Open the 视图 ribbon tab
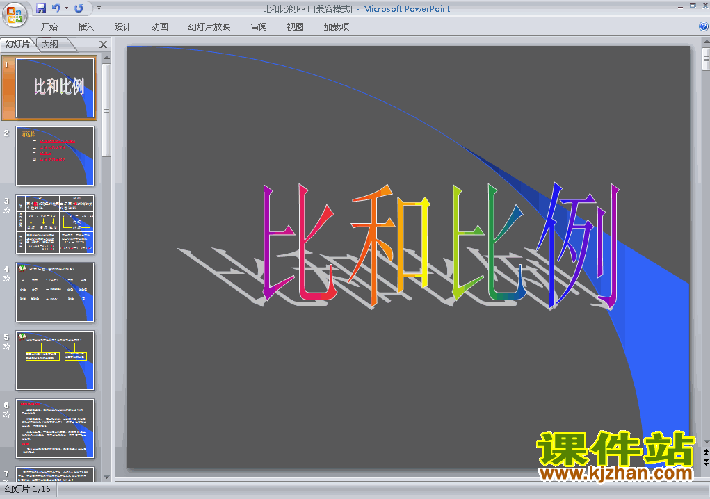This screenshot has height=499, width=710. pos(296,26)
